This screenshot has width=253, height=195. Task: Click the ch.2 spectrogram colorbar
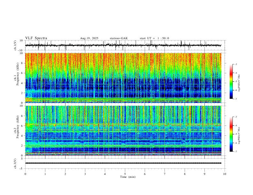pos(231,134)
